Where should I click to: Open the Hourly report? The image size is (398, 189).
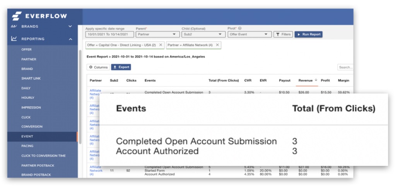tap(28, 98)
